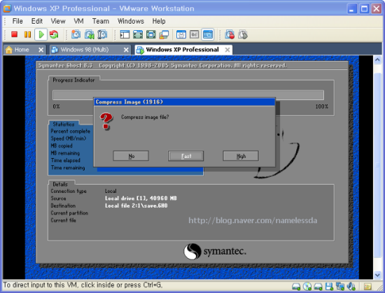This screenshot has height=293, width=385.
Task: Click the 'Time elapsed' statistics label
Action: click(66, 160)
